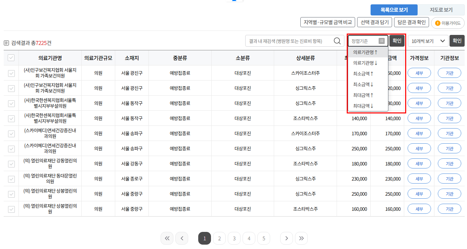Image resolution: width=467 pixels, height=249 pixels.
Task: Open the 10개씩 보기 dropdown
Action: click(x=427, y=41)
